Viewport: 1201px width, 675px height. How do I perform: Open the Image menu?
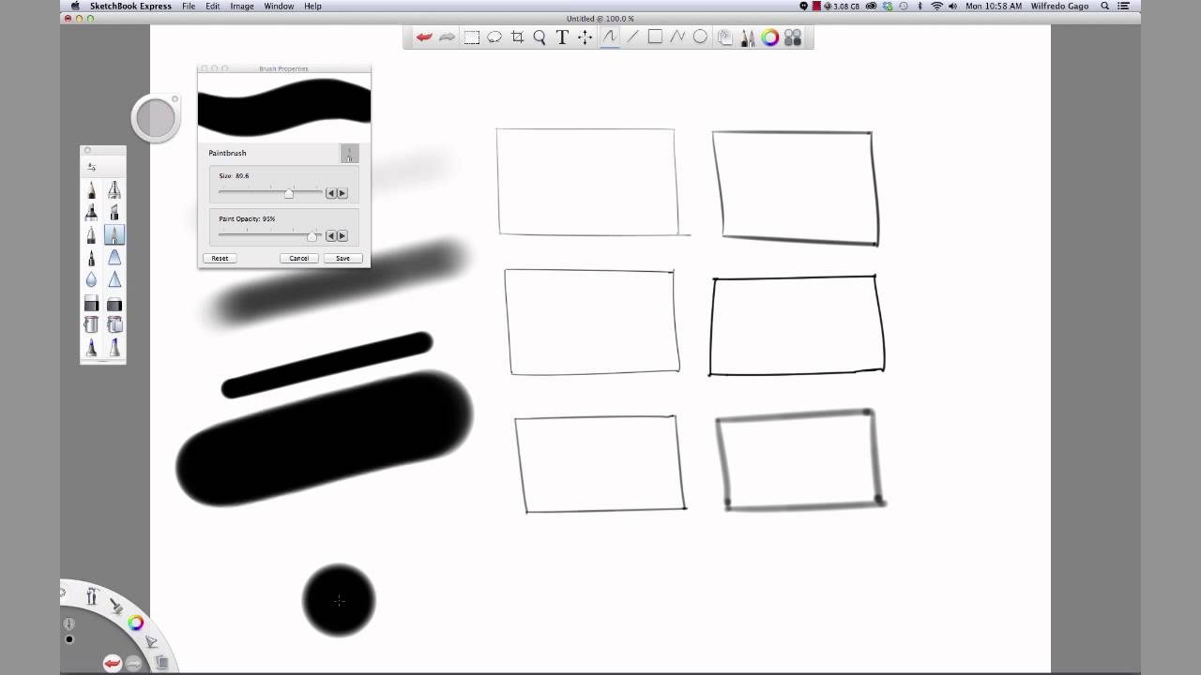242,6
